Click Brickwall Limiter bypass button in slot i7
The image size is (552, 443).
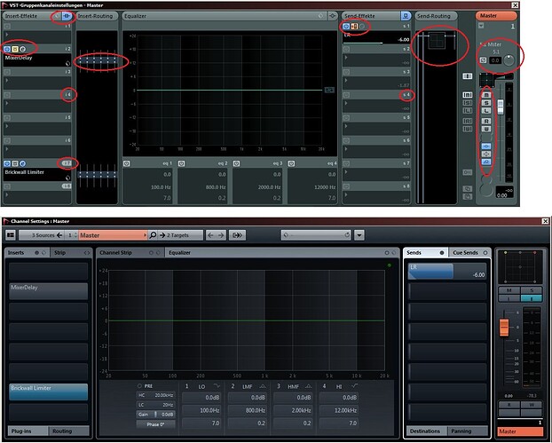[15, 163]
